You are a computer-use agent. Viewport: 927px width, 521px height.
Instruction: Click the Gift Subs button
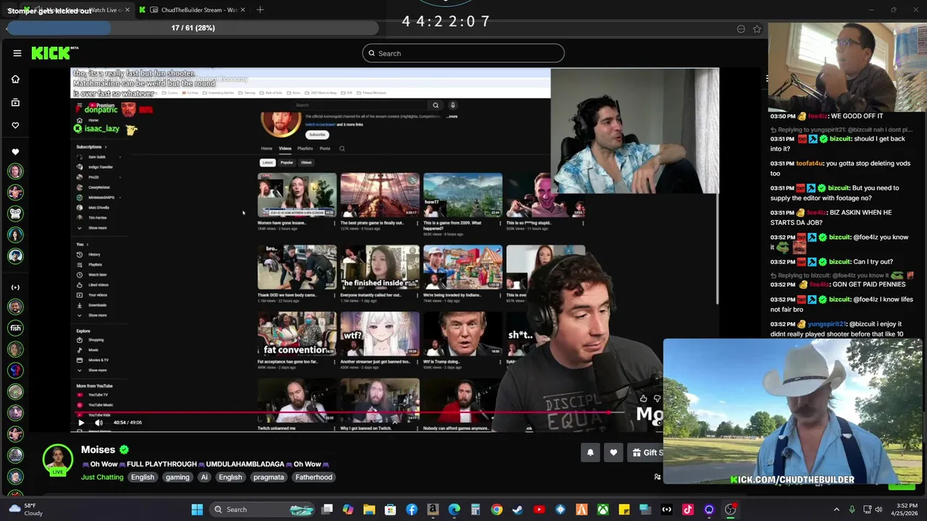click(647, 452)
